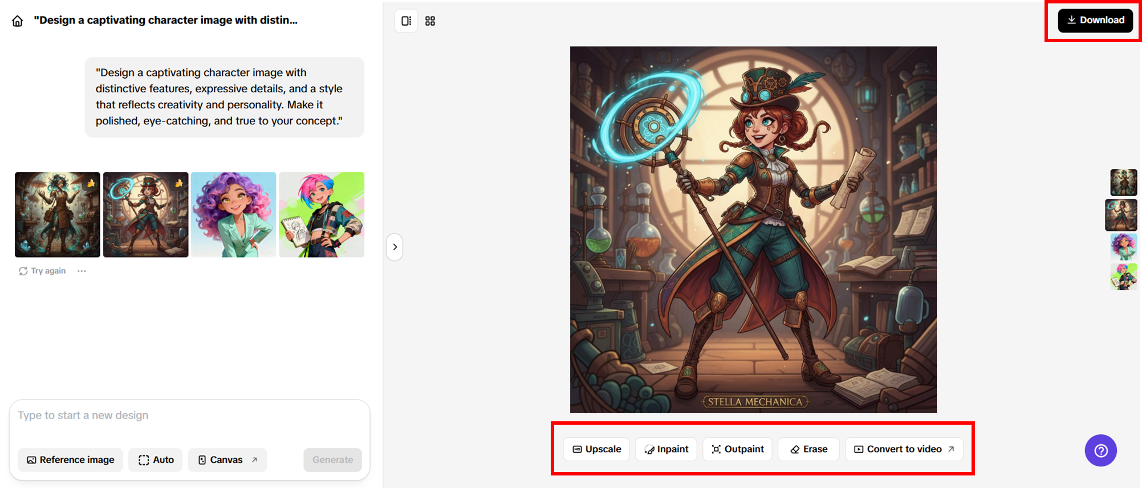Switch to grid view icon
This screenshot has height=488, width=1142.
click(x=430, y=21)
